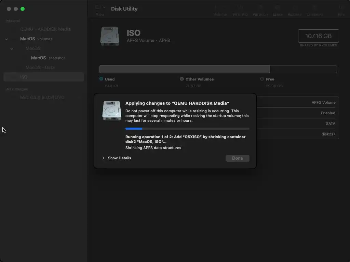The width and height of the screenshot is (350, 262).
Task: Click the resize operation progress bar
Action: 187,129
